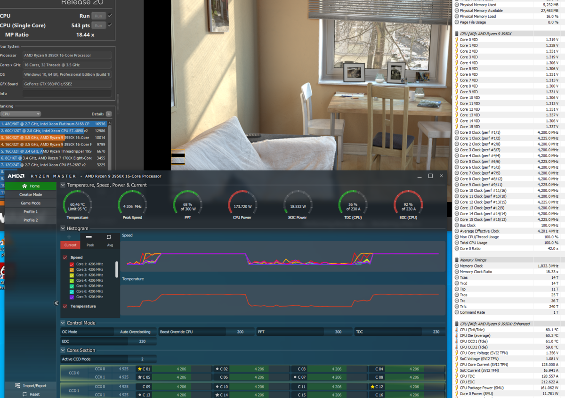Open the Game Mode profile
Image resolution: width=565 pixels, height=398 pixels.
tap(31, 203)
